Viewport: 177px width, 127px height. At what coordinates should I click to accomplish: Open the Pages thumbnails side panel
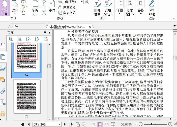pyautogui.click(x=3, y=57)
